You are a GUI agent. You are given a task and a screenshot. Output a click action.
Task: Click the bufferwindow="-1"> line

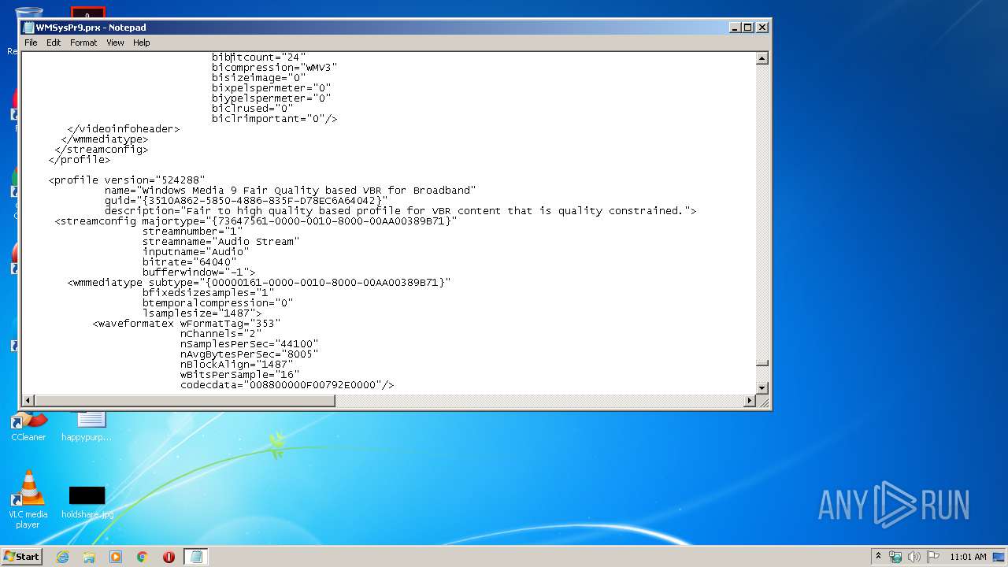pos(198,272)
